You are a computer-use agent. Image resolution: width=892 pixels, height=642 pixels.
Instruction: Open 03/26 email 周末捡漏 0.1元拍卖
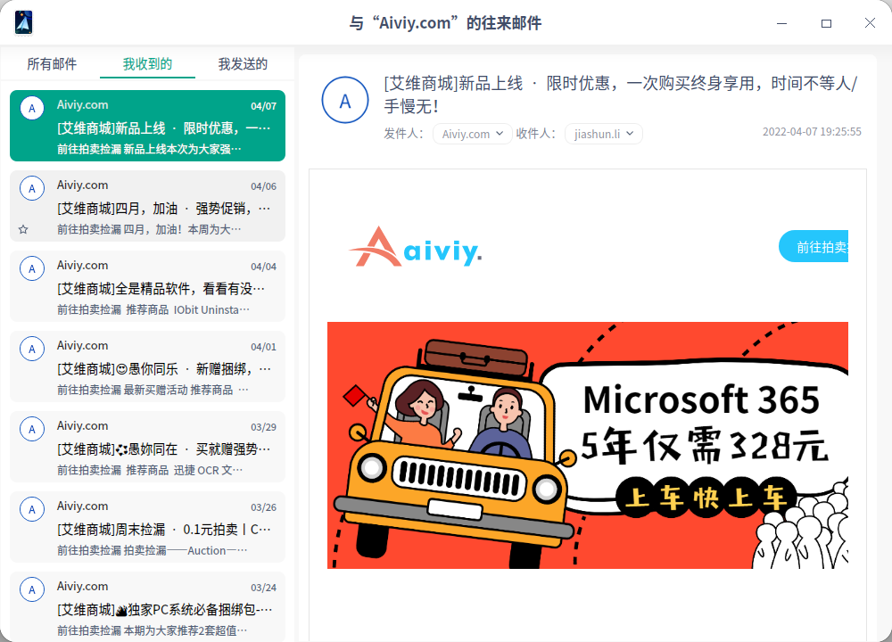(147, 527)
